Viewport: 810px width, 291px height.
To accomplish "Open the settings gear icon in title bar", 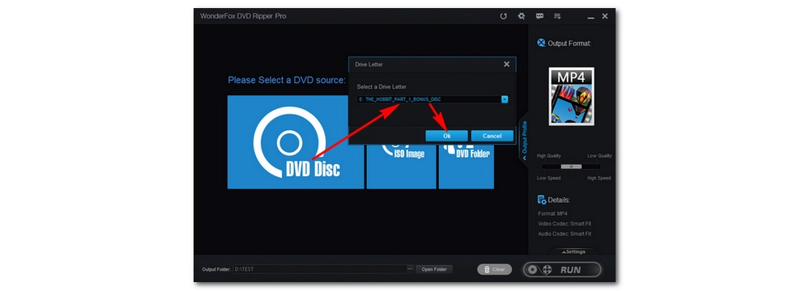I will click(521, 16).
